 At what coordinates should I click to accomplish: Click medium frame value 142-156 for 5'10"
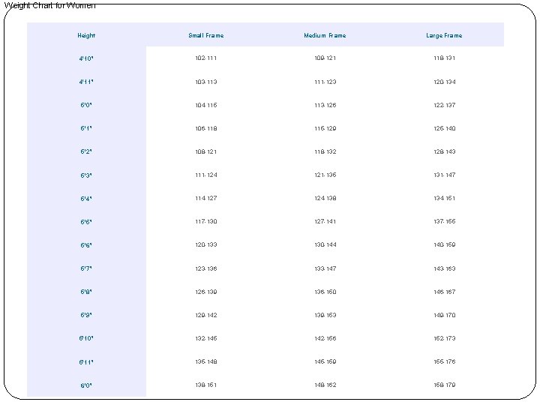pos(325,338)
